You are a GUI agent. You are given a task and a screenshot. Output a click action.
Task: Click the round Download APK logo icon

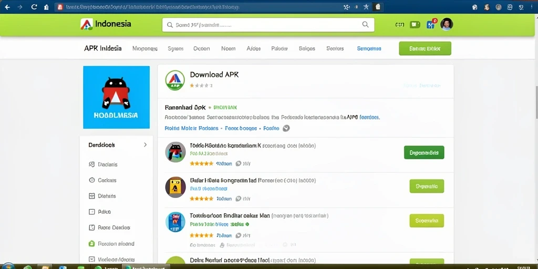[175, 80]
